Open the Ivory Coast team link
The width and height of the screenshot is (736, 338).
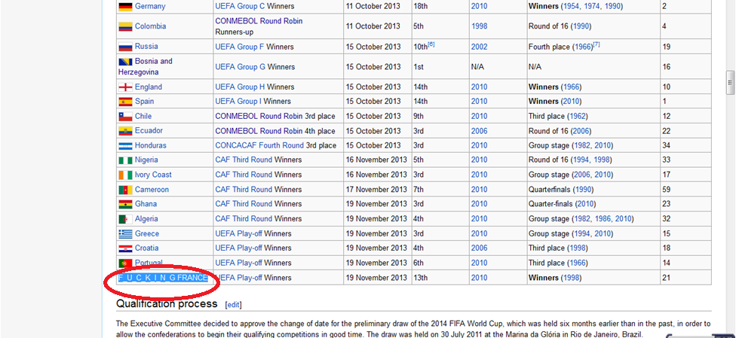click(153, 175)
